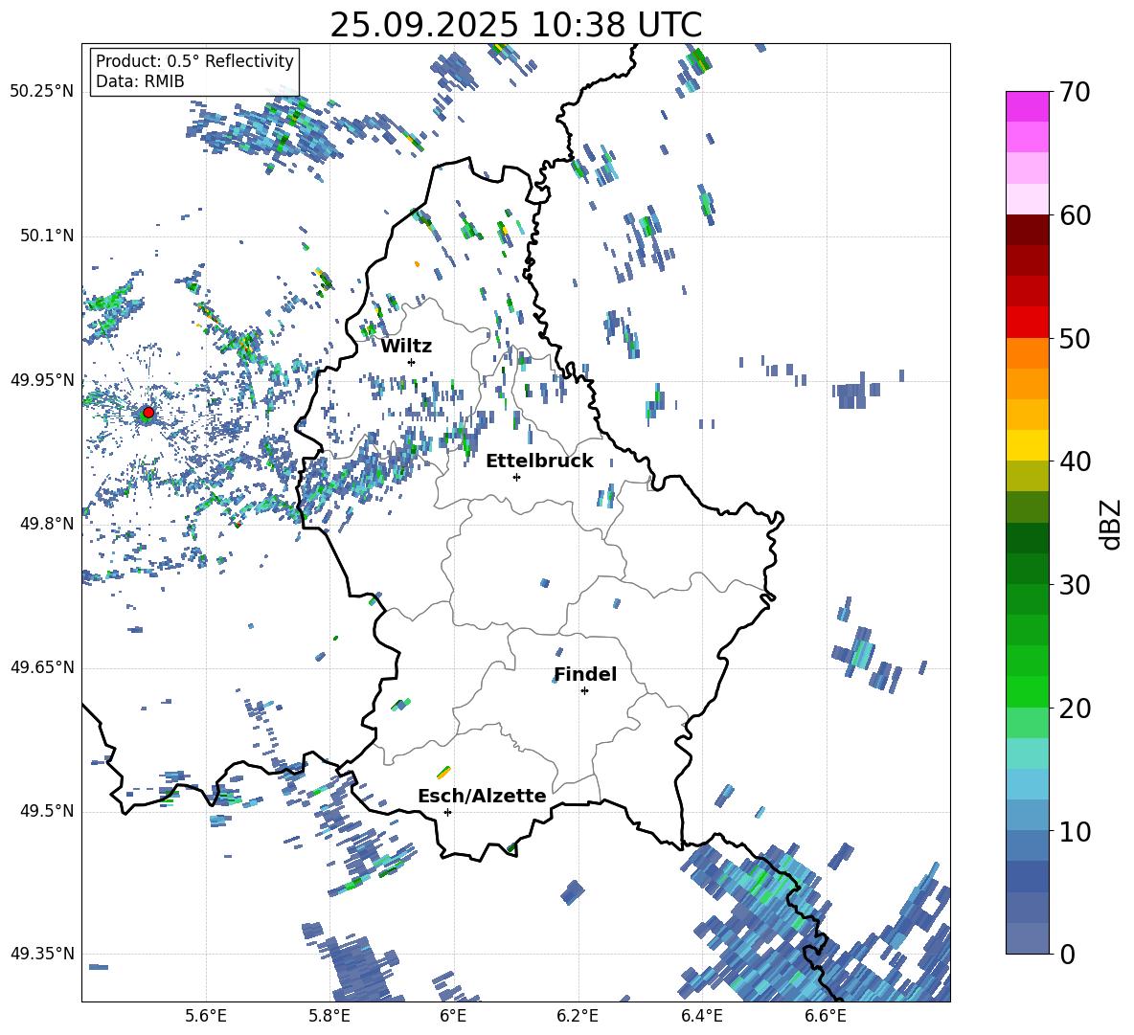Click the Wiltz station cross marker
Viewport: 1134px width, 1035px height.
[412, 362]
